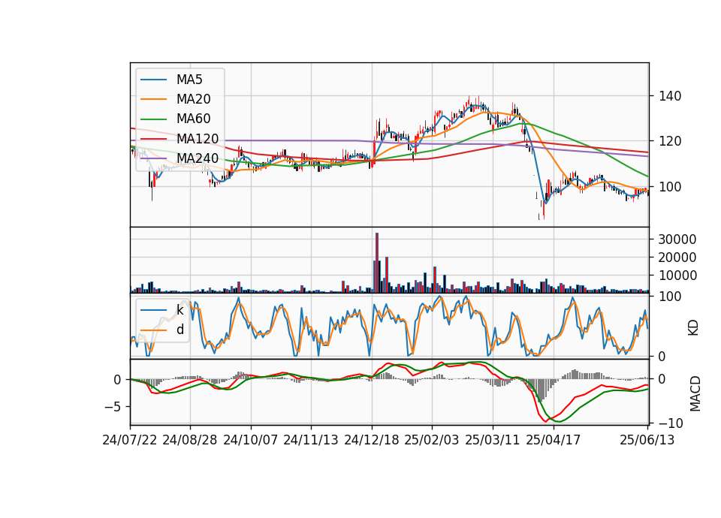Click the 25/03/11 date label
721x518 pixels.
(x=493, y=440)
